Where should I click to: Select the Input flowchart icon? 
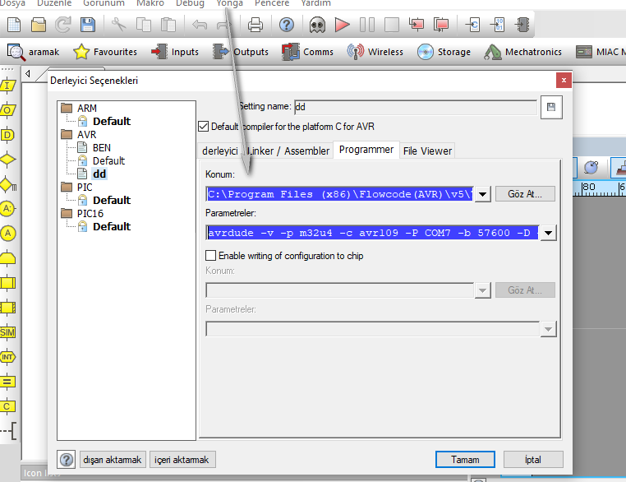(x=7, y=86)
